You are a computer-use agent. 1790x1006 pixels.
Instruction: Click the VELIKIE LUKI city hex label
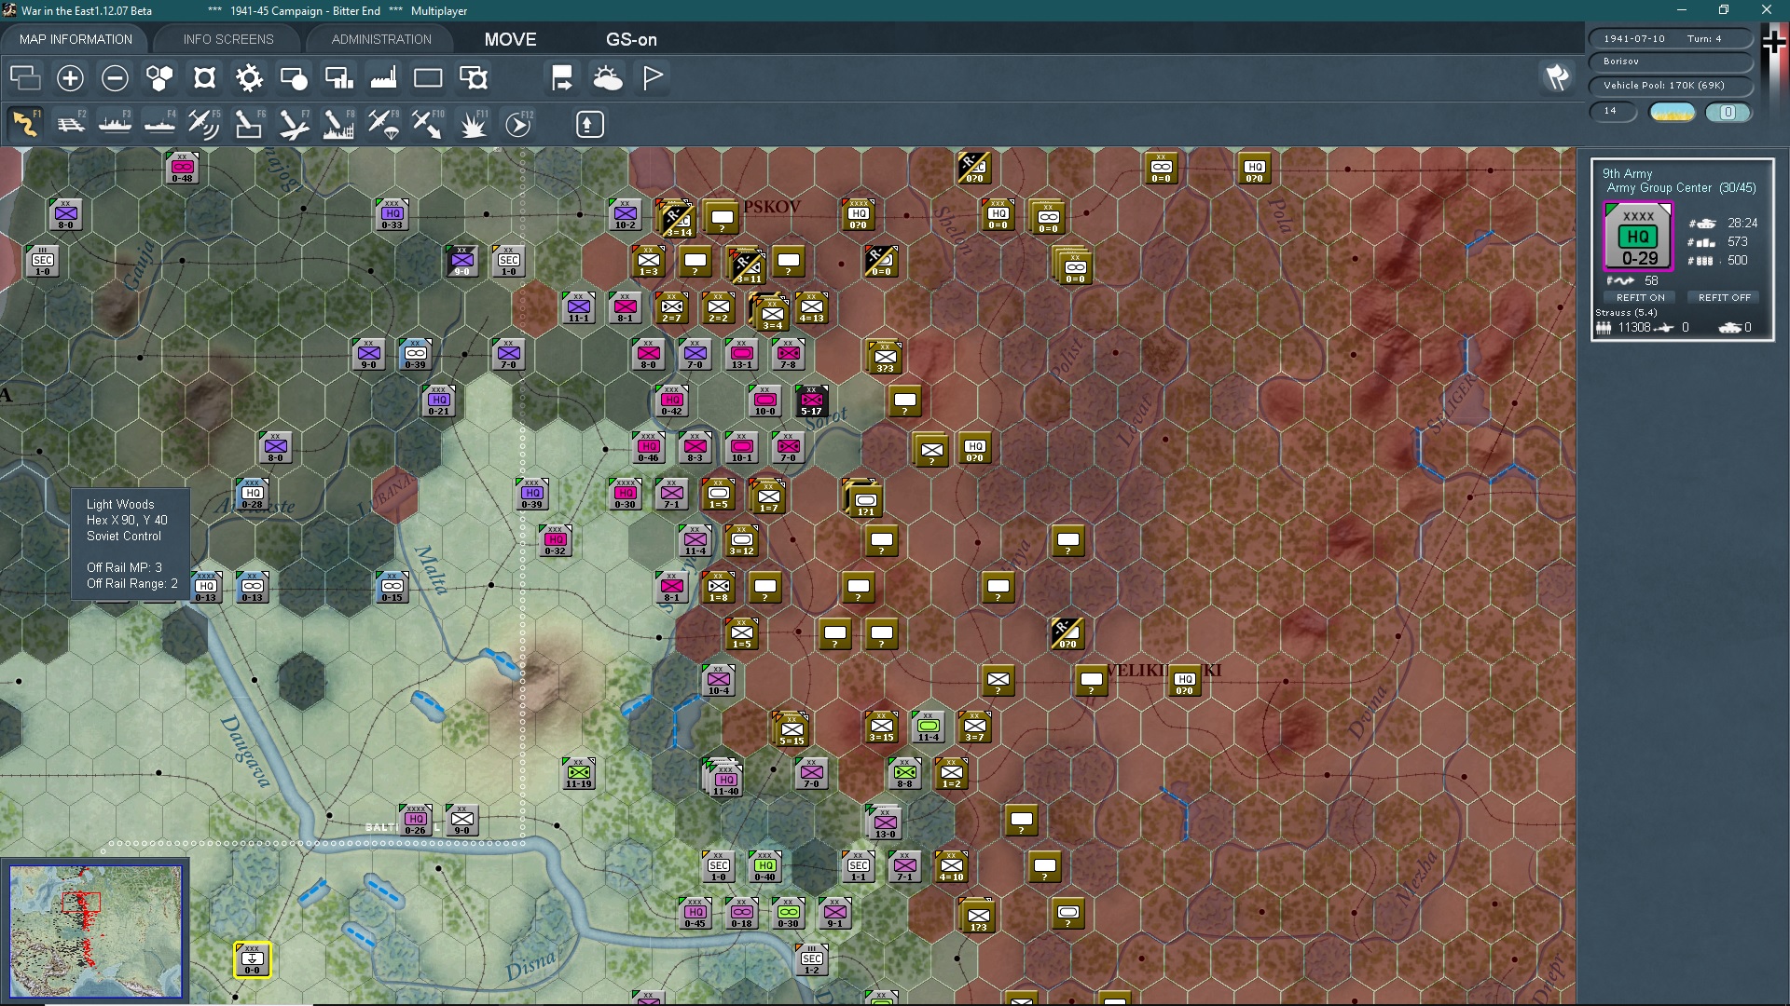point(1163,670)
